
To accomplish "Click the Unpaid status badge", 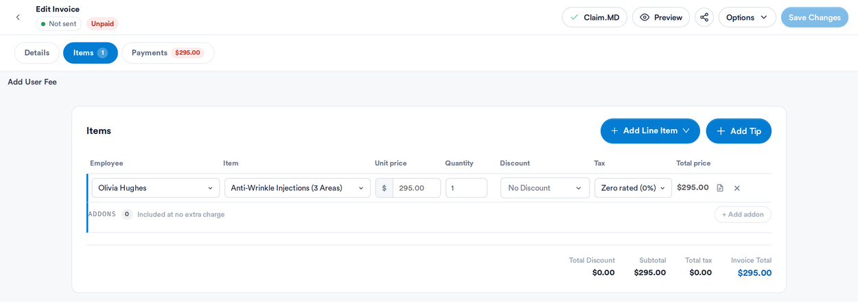I will (x=102, y=24).
